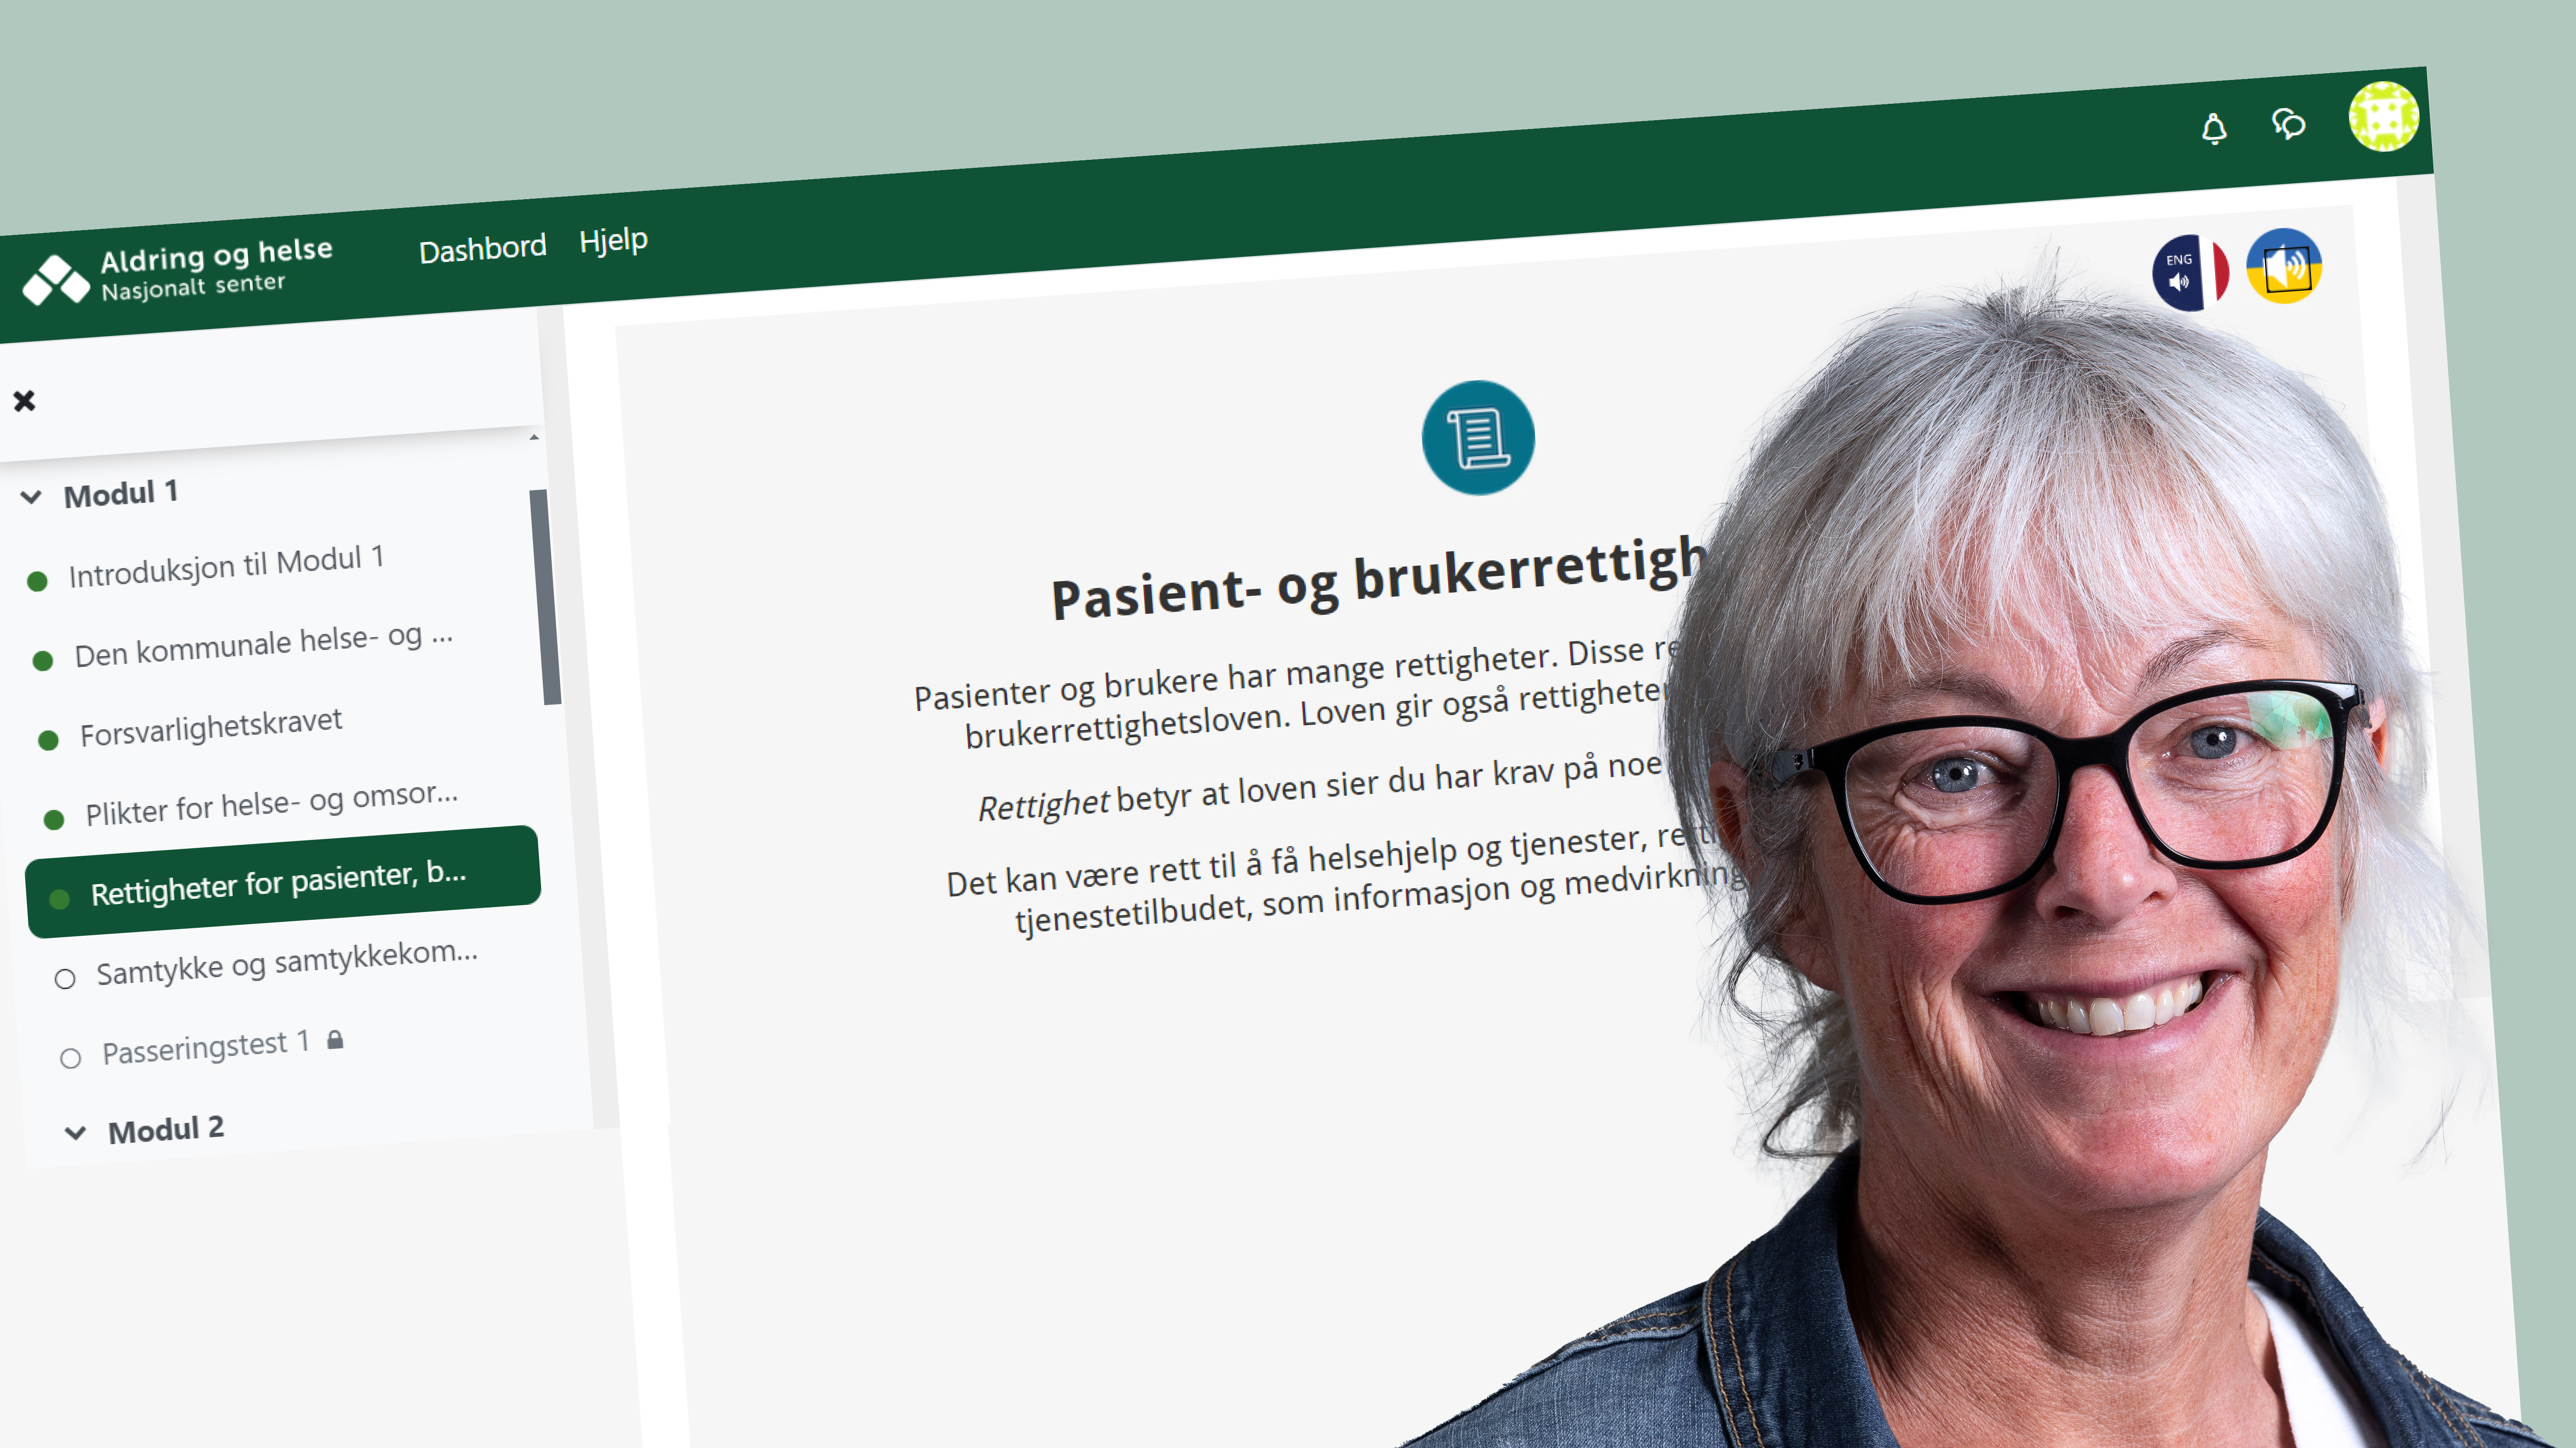Play the Ukrainian audio narration
Screen dimensions: 2576x1448
pos(2284,266)
